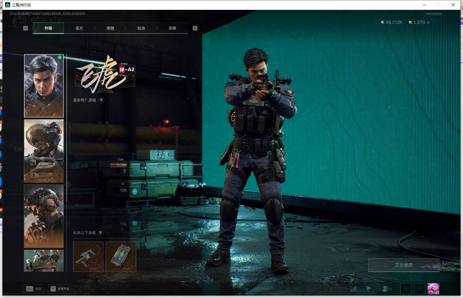Click the 1,579 gold currency icon
Screen dimensions: 463x298
click(411, 22)
